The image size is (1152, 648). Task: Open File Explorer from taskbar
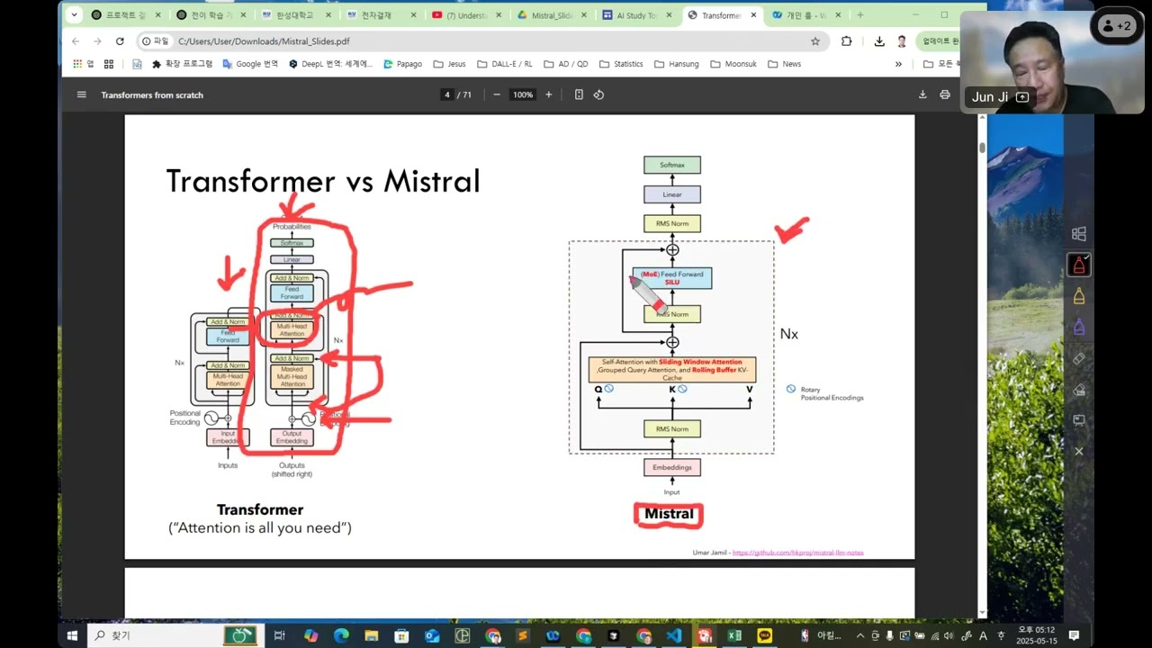point(371,635)
